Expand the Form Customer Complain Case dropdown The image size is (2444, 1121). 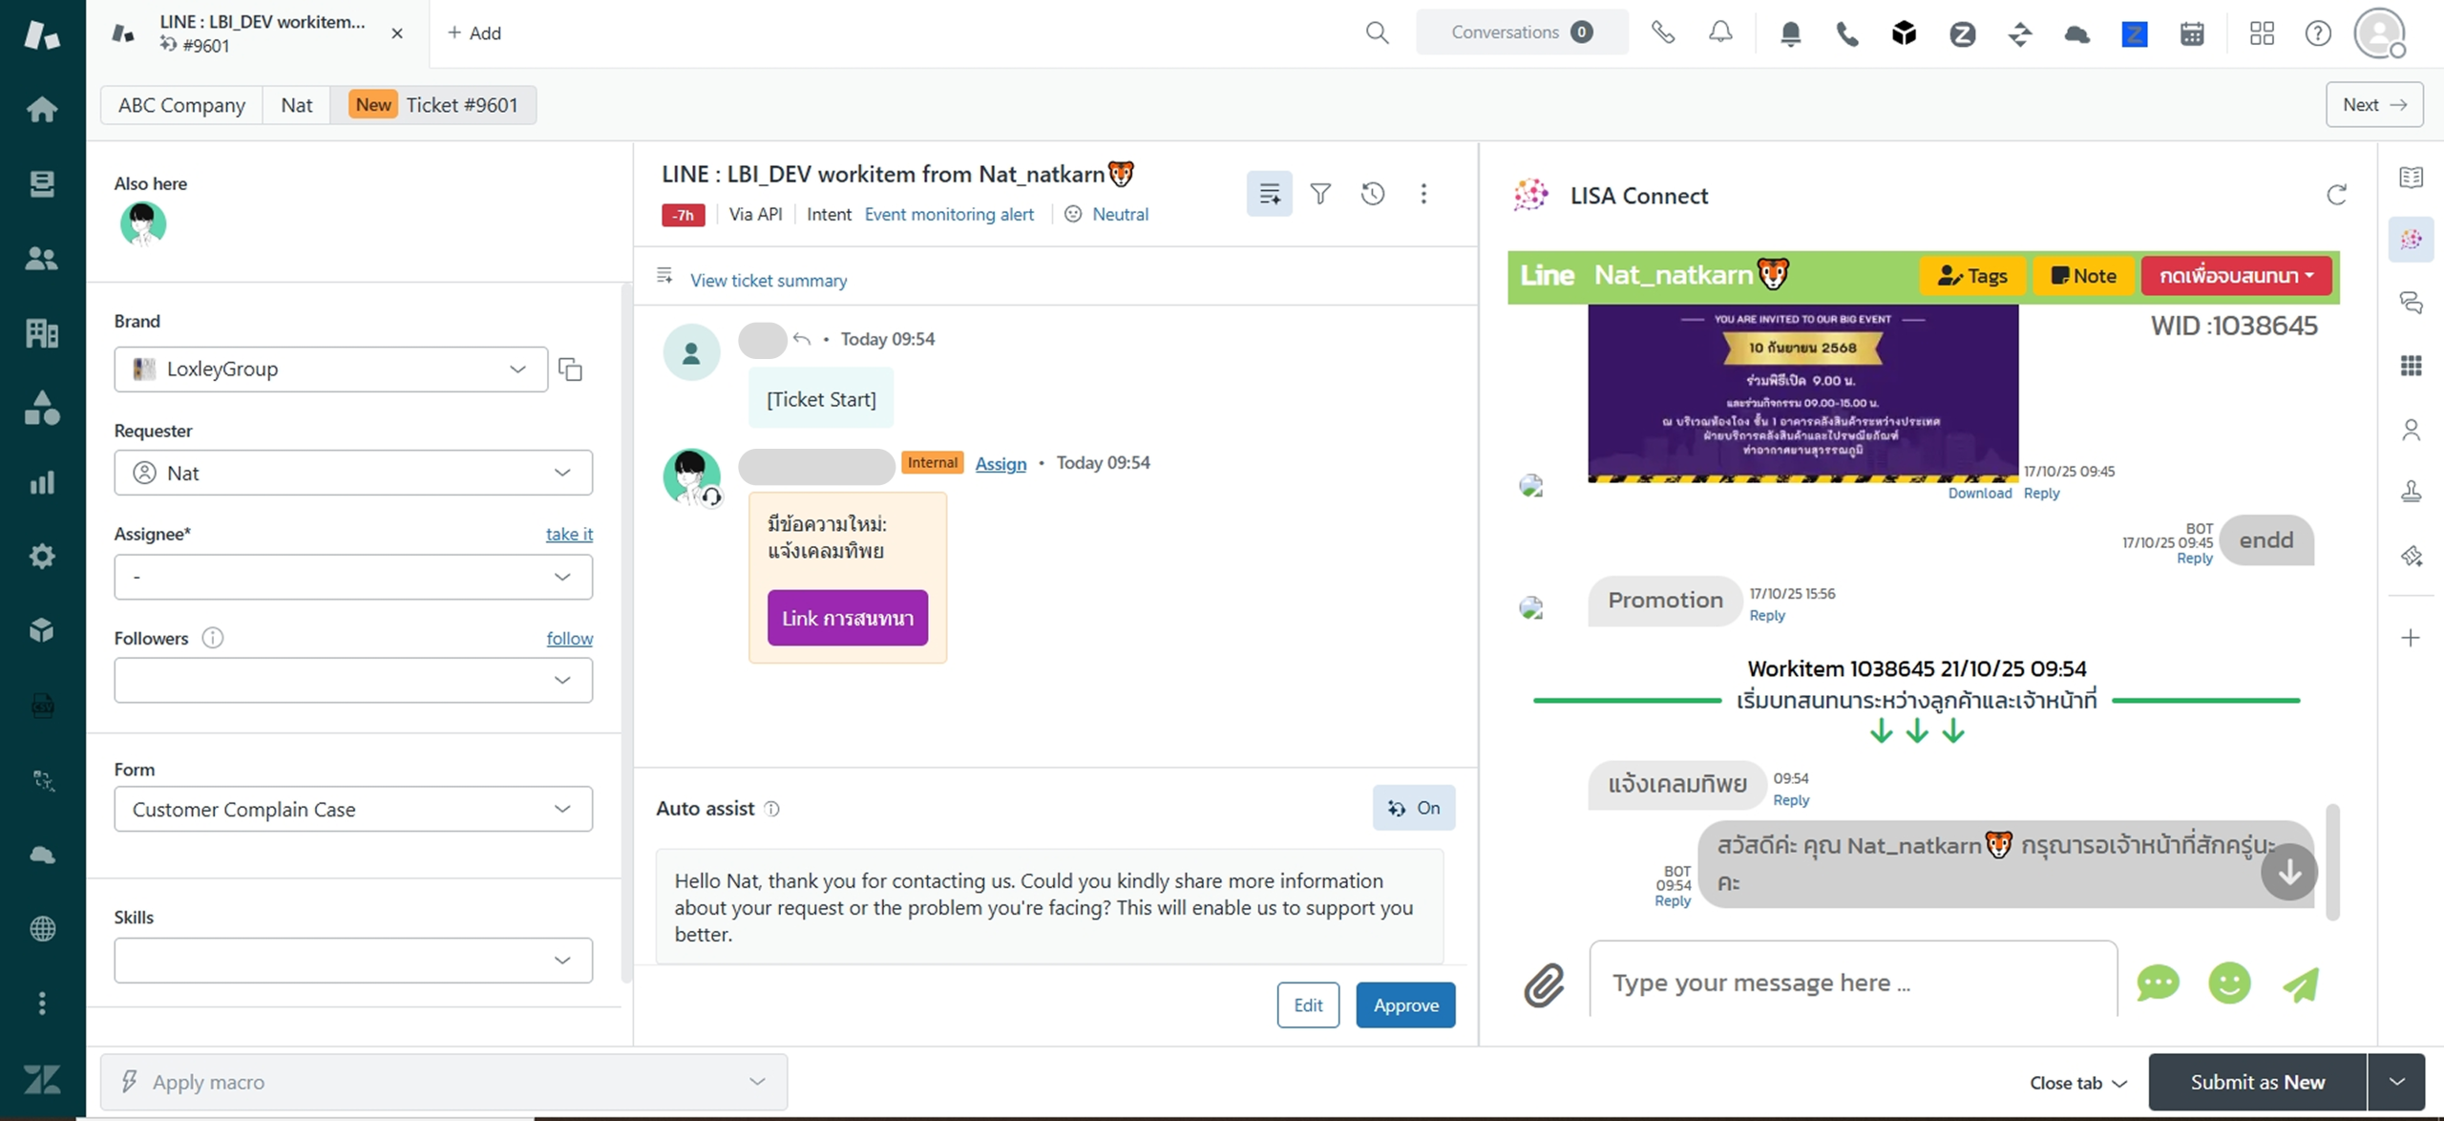(x=352, y=809)
